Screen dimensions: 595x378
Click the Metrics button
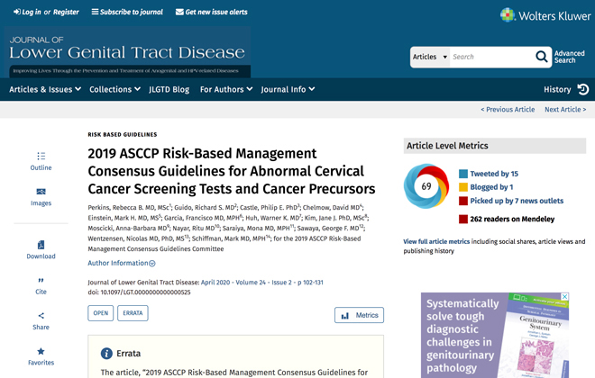coord(359,315)
